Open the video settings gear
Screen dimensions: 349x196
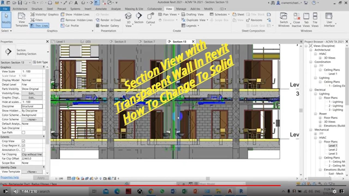point(335,191)
